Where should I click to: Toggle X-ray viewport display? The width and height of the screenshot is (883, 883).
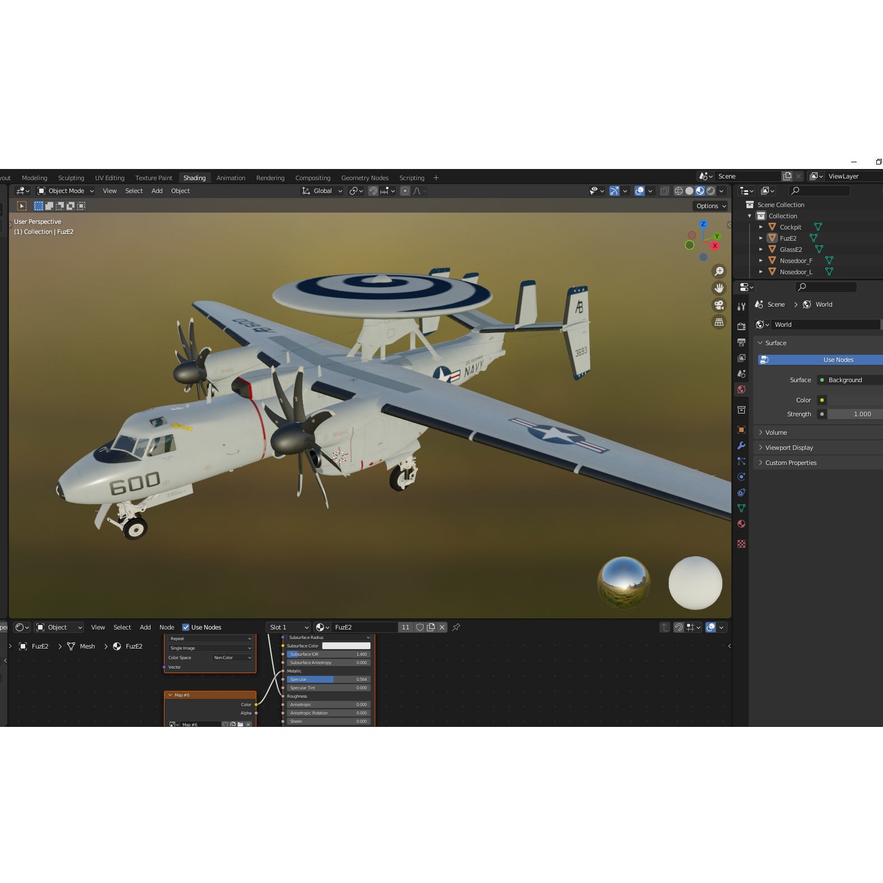664,191
